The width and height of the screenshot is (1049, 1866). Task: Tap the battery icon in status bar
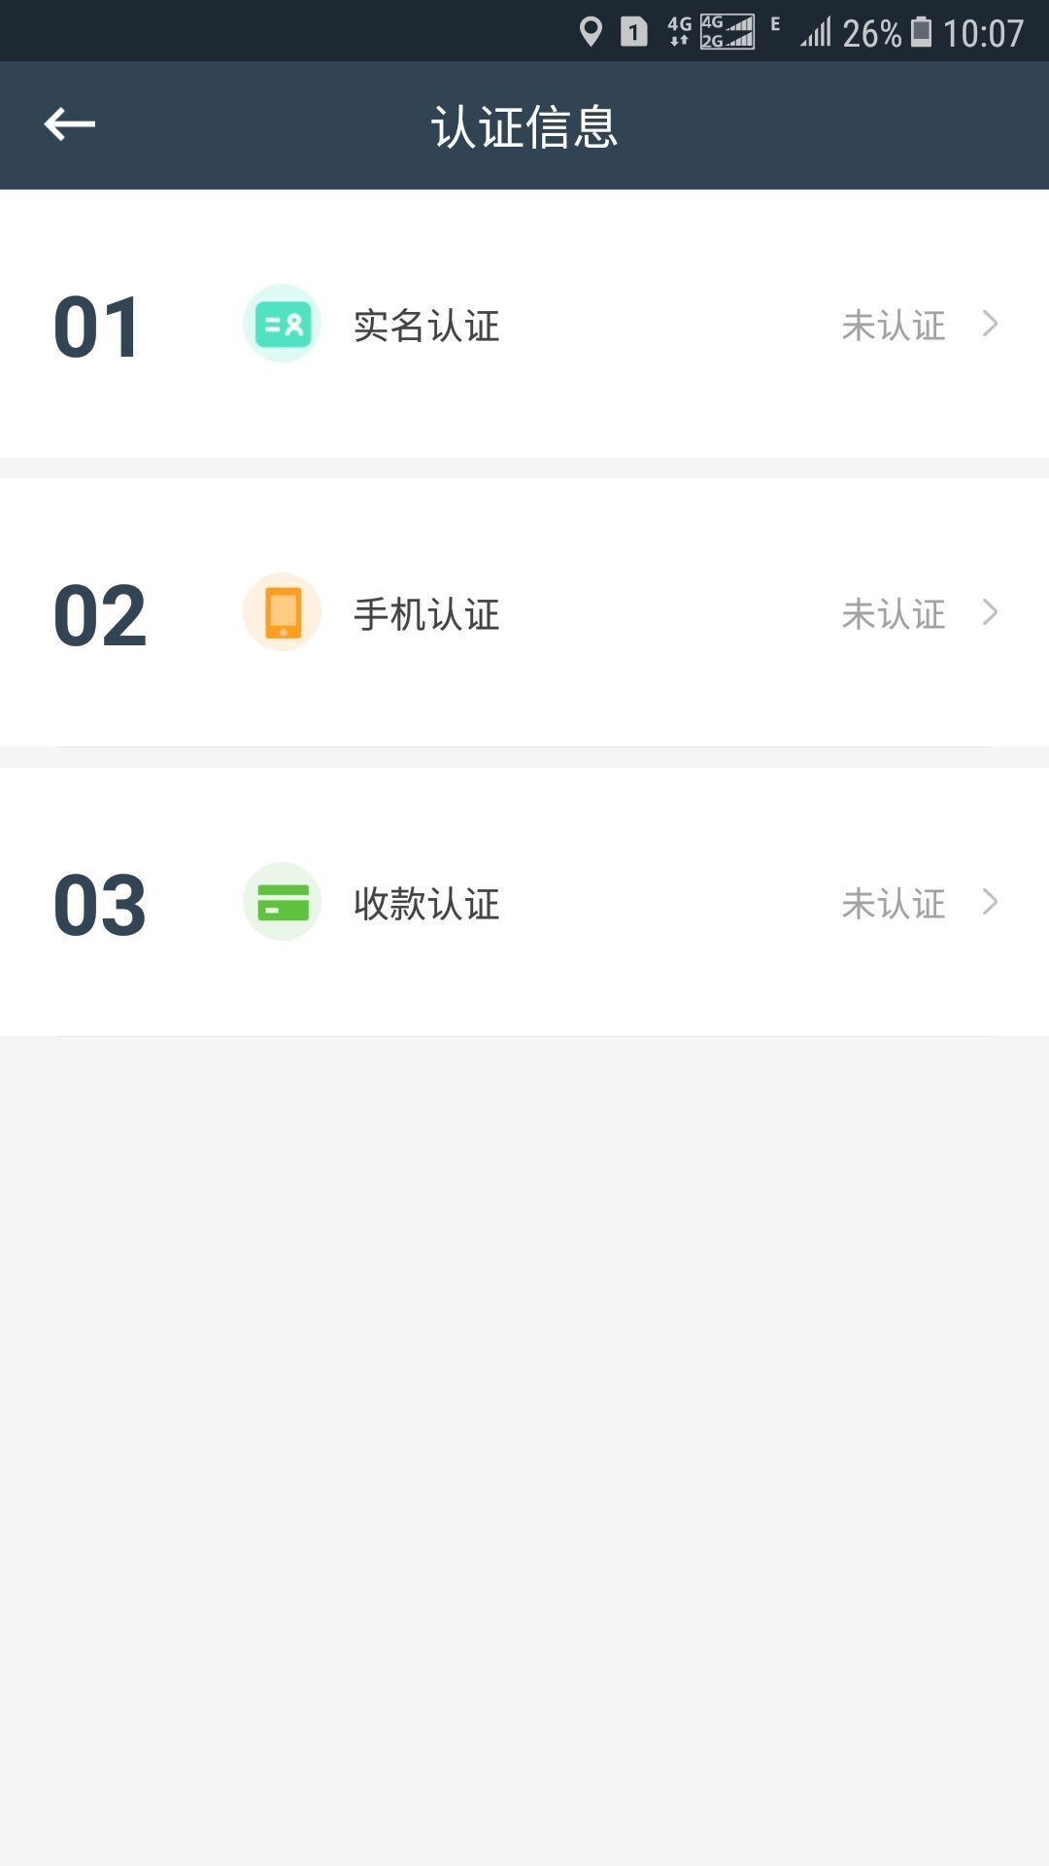click(x=921, y=32)
